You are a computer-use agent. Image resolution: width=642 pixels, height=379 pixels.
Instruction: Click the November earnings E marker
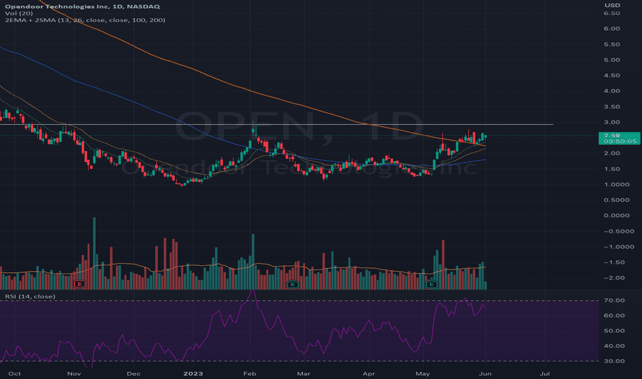pos(80,284)
